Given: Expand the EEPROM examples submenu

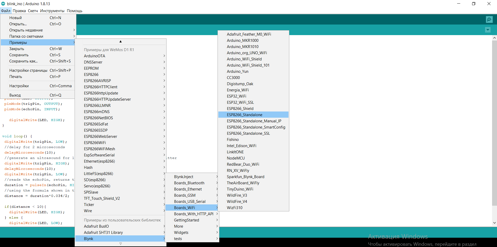Looking at the screenshot, I should (x=120, y=68).
